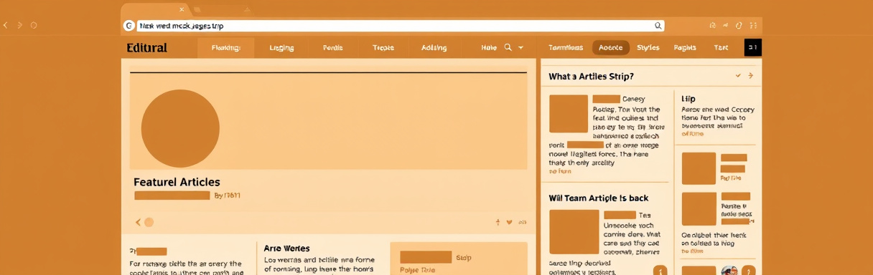Click the search icon in the nav bar

(508, 47)
